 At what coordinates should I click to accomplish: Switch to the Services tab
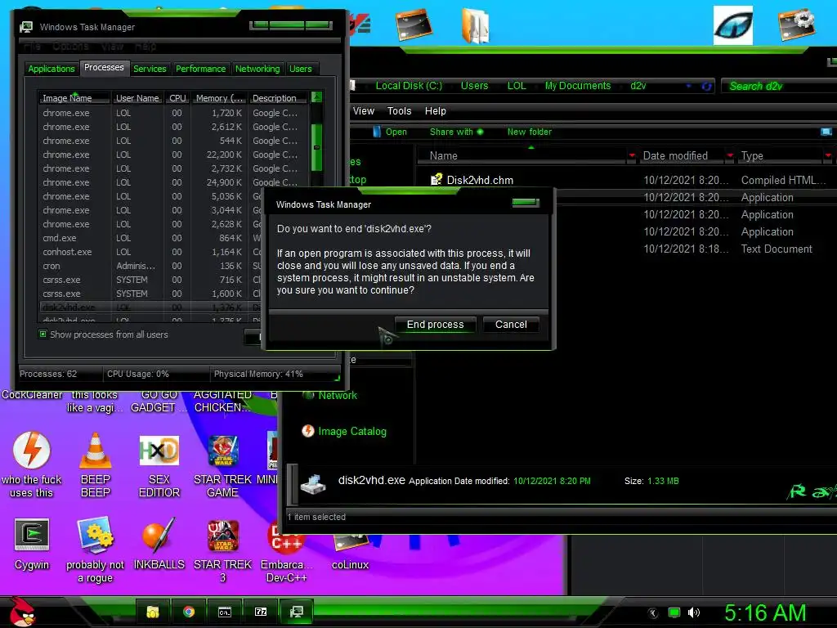coord(150,69)
